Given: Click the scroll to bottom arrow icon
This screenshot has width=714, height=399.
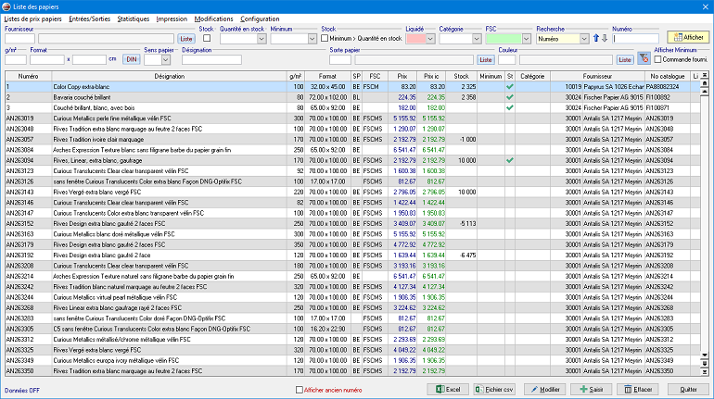Looking at the screenshot, I should (705, 372).
